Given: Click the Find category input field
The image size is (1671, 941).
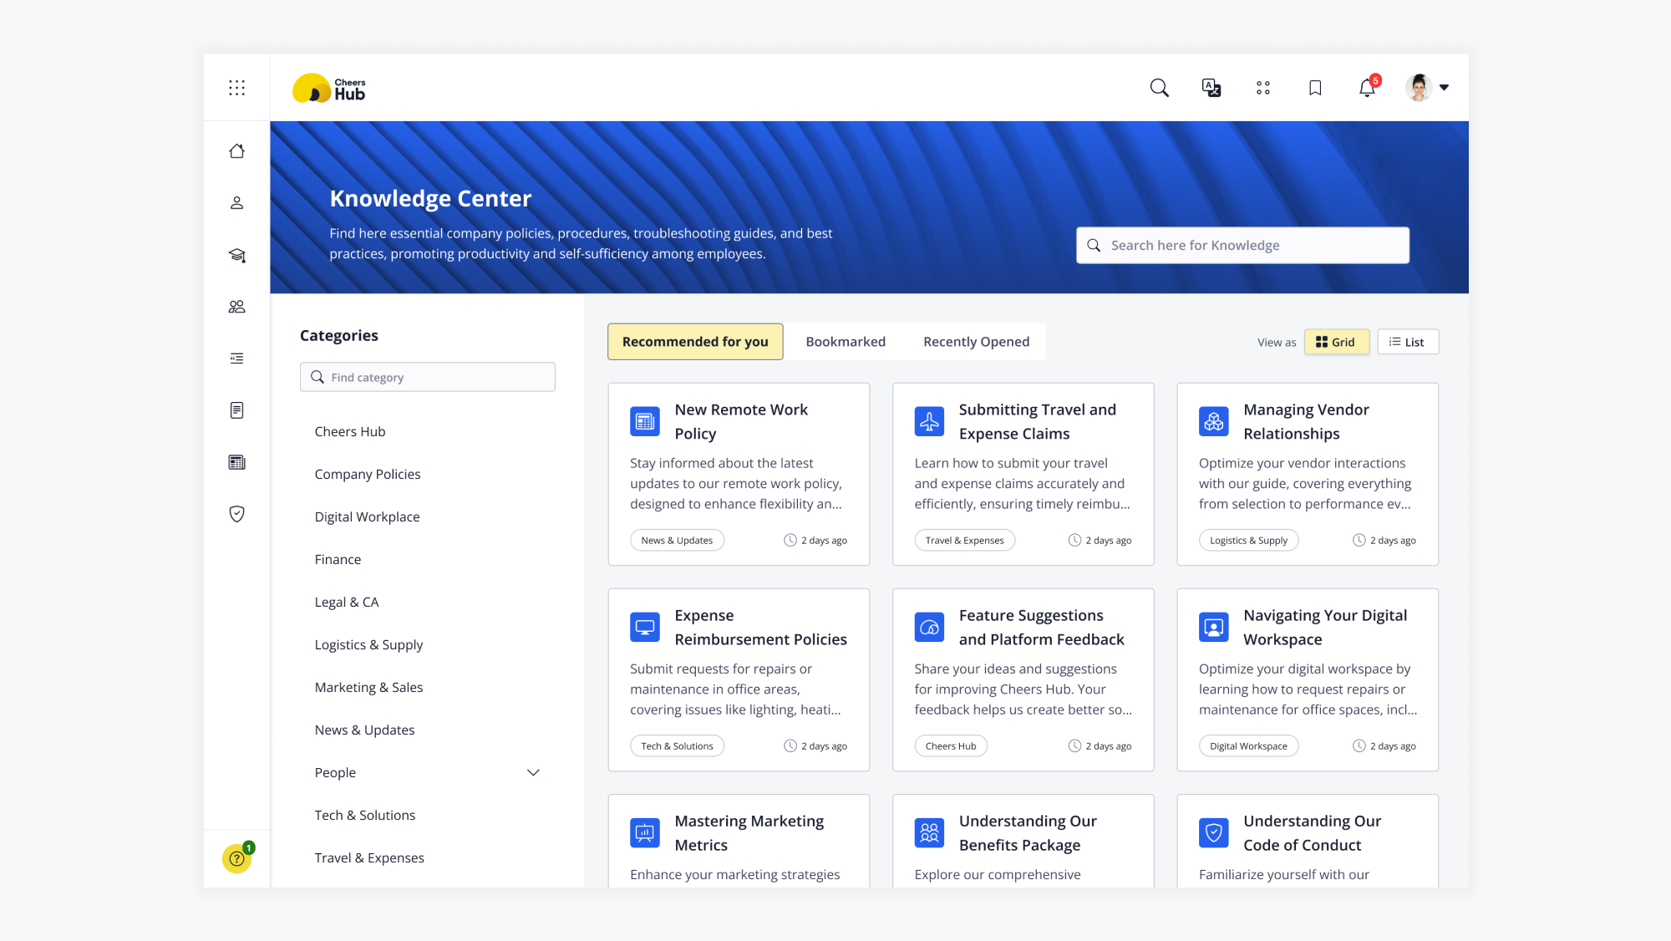Looking at the screenshot, I should click(x=428, y=377).
